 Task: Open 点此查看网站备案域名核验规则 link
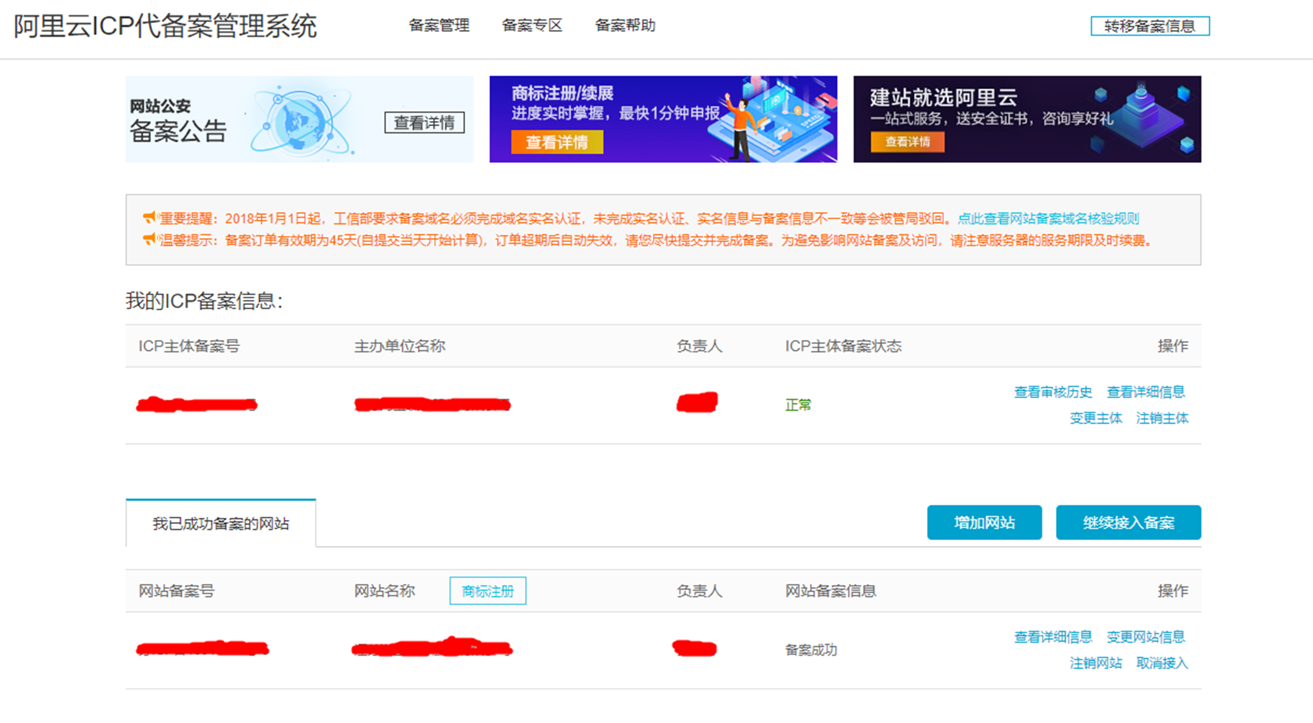[1048, 219]
